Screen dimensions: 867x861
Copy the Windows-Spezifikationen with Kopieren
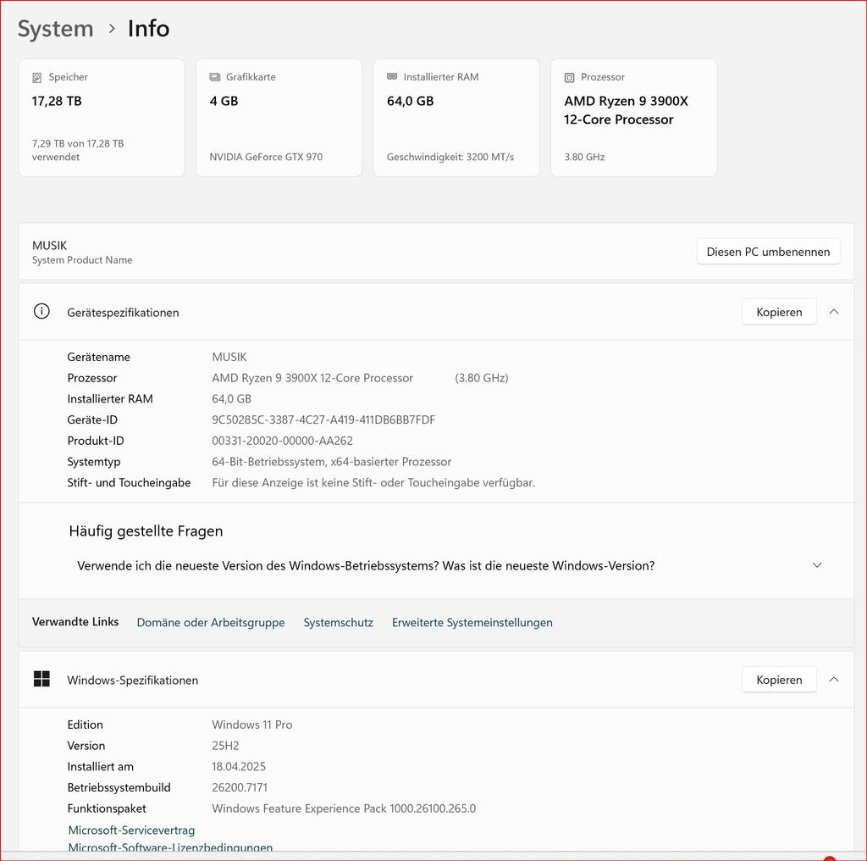pos(779,680)
